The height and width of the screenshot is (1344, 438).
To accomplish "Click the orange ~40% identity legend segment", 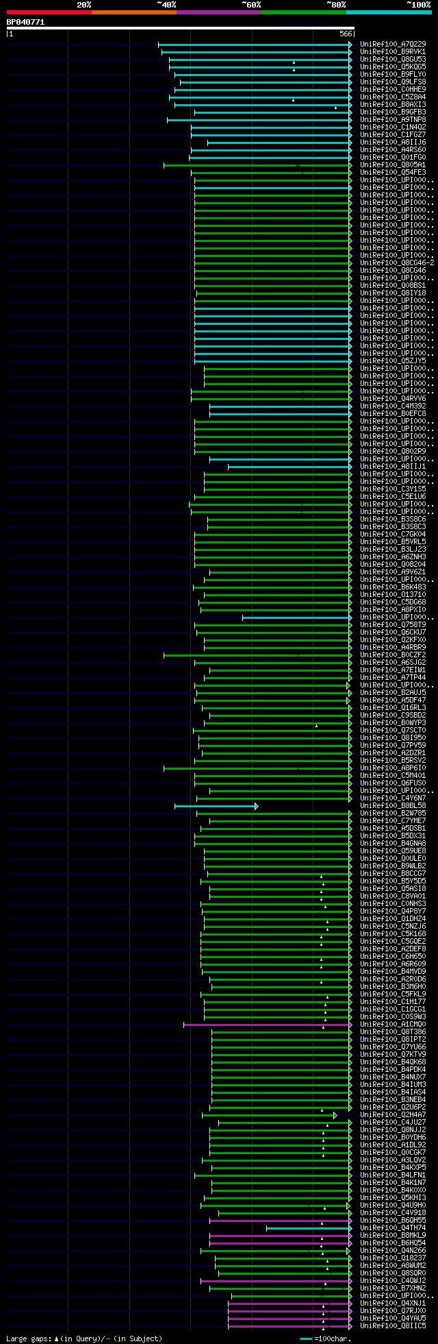I will (x=134, y=12).
